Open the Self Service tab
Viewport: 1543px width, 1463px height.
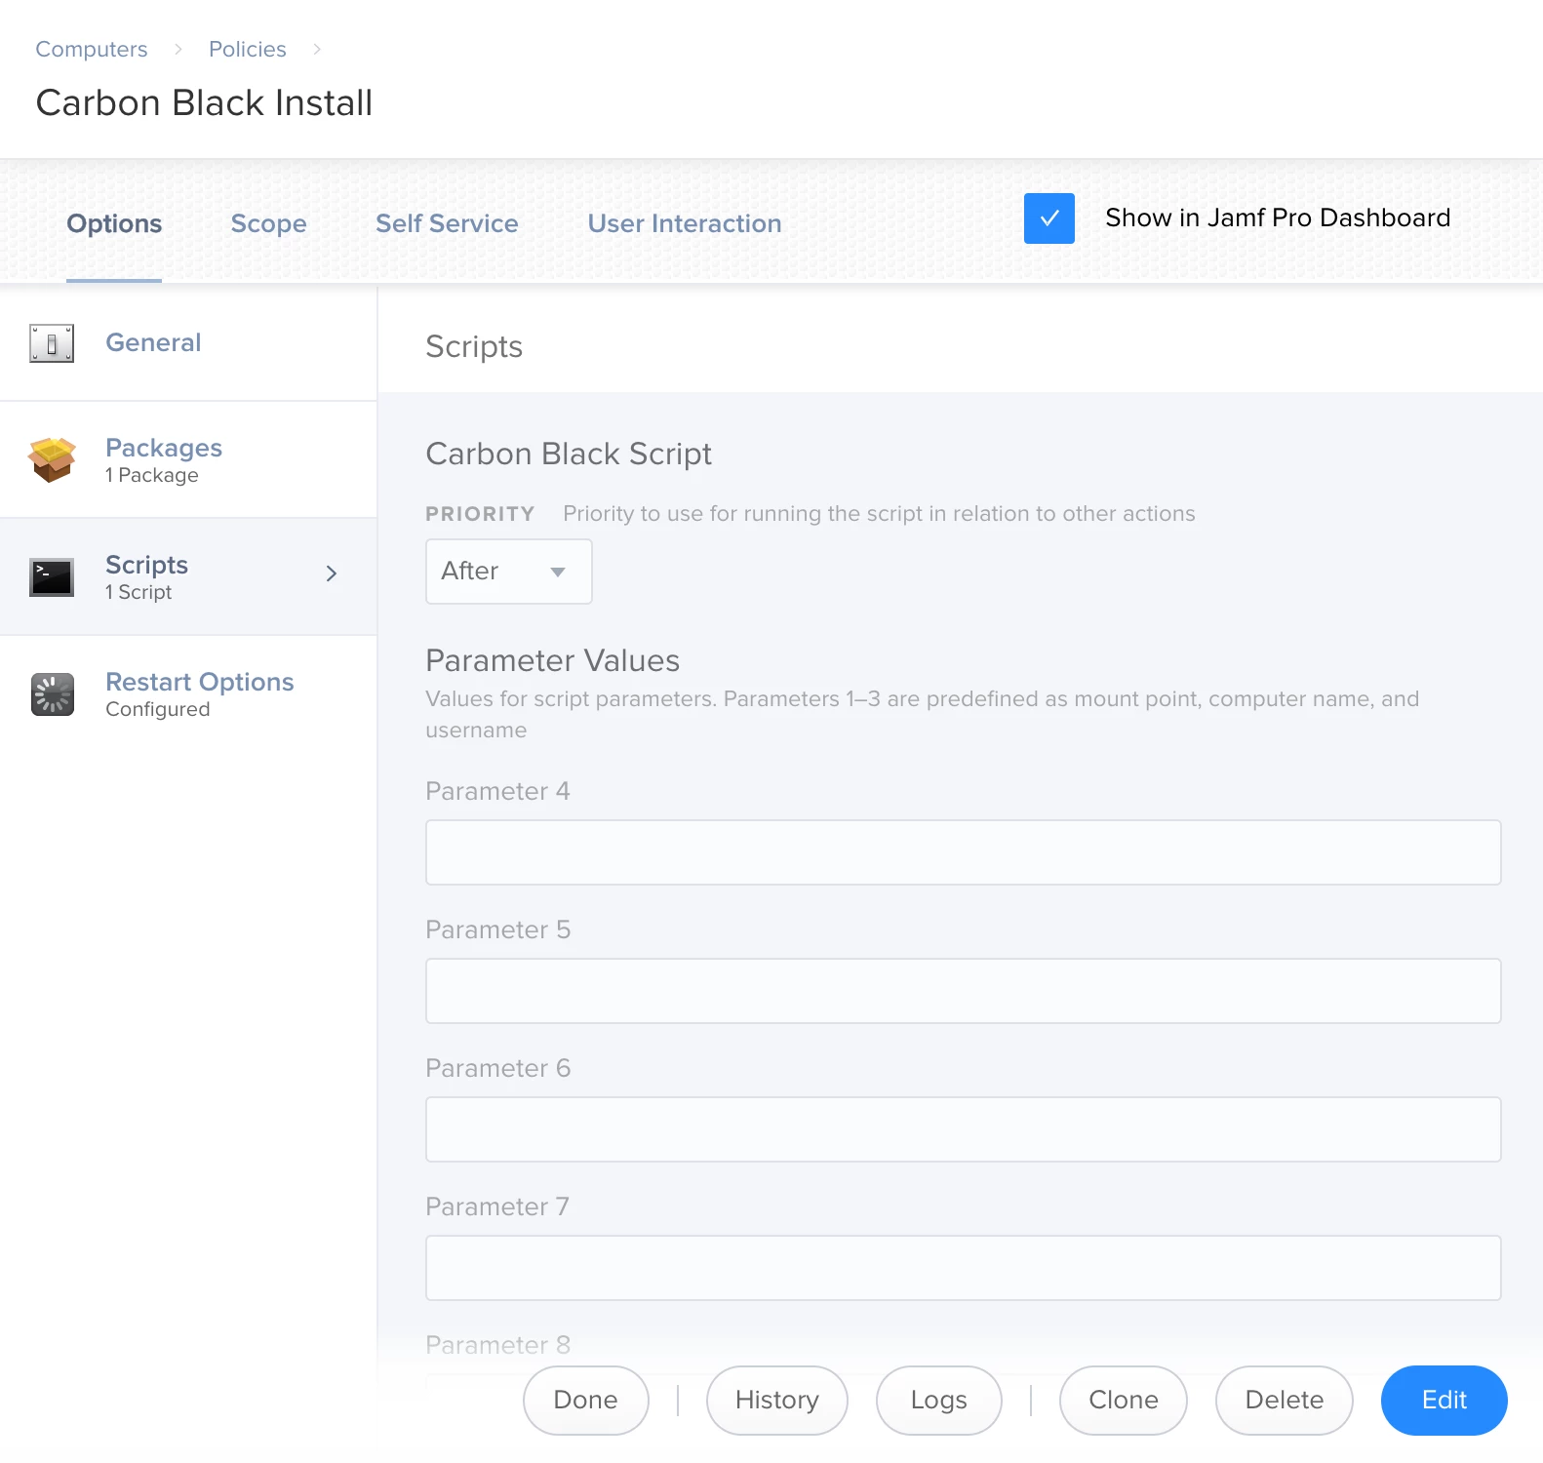[x=447, y=223]
